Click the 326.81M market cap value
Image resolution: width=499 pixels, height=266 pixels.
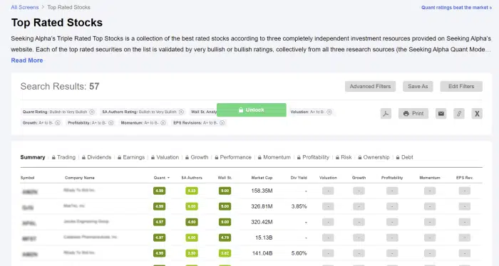click(262, 206)
